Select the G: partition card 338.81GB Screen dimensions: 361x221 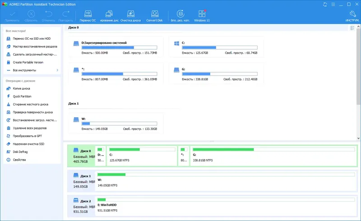tap(216, 74)
